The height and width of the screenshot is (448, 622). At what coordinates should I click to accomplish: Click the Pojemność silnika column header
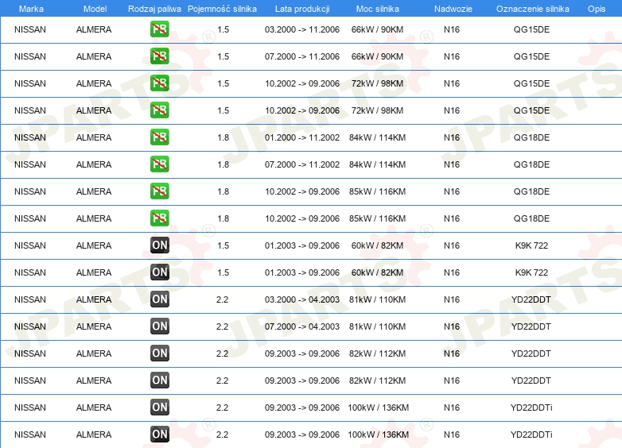coord(222,9)
